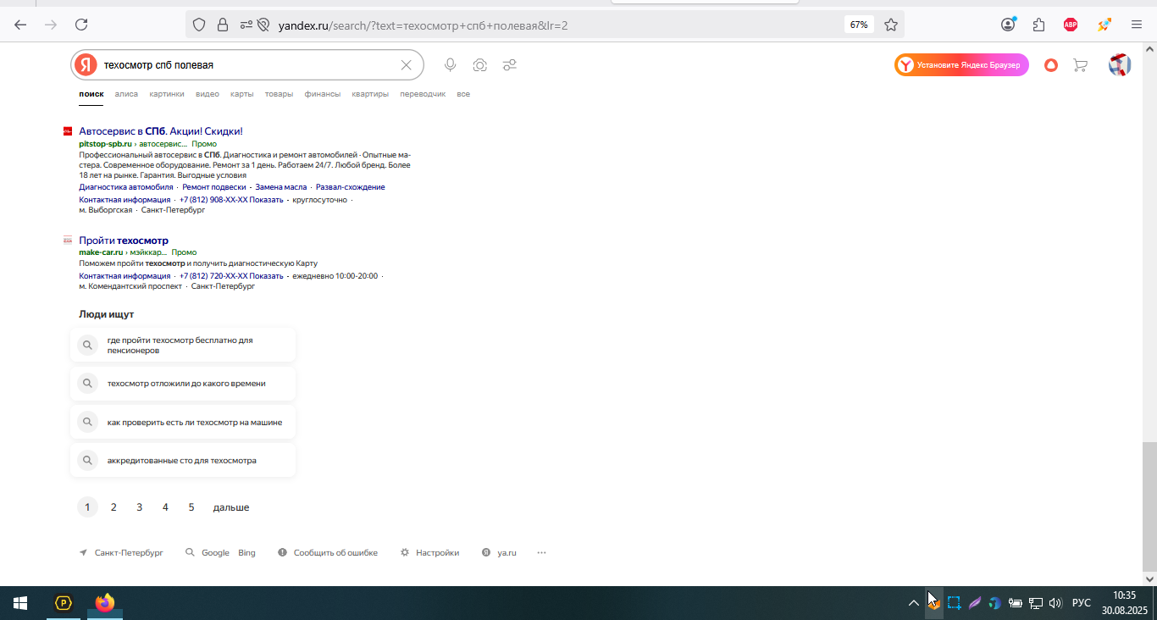Open Развал-схождение sitelink

tap(351, 187)
